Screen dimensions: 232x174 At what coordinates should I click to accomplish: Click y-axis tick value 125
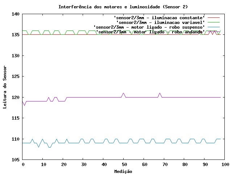click(16, 76)
